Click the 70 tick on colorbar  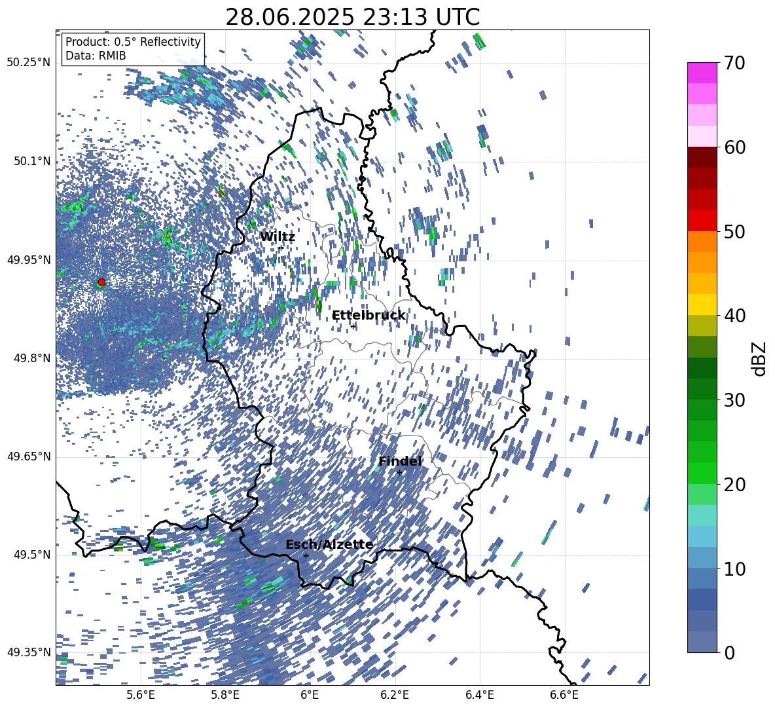pyautogui.click(x=735, y=63)
